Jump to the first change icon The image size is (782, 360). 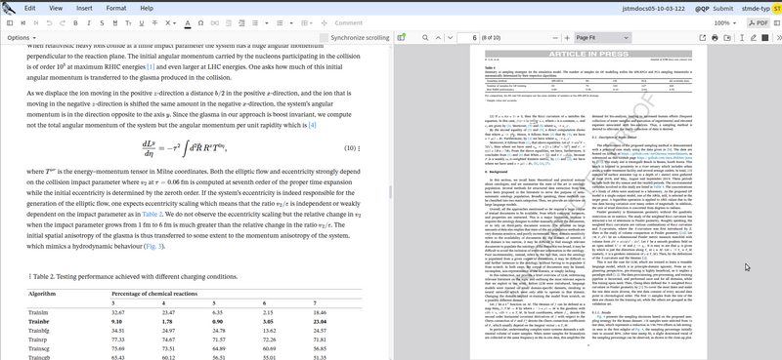(22, 22)
